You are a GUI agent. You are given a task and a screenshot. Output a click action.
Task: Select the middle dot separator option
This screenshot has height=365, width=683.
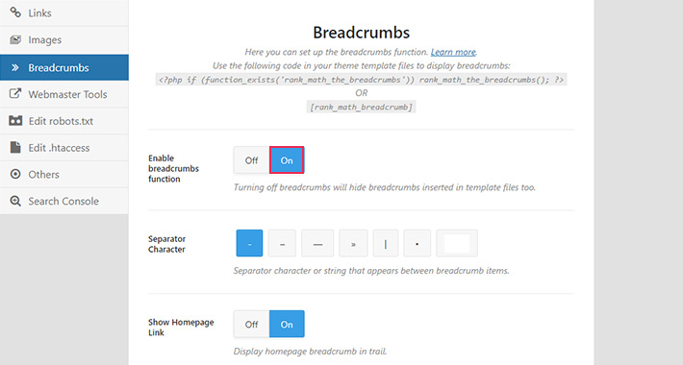coord(417,243)
